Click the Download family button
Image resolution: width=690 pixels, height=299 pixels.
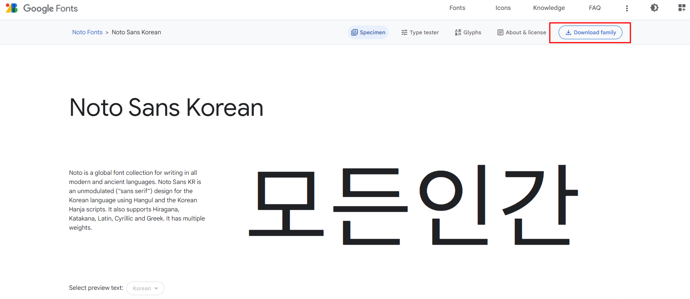coord(590,32)
